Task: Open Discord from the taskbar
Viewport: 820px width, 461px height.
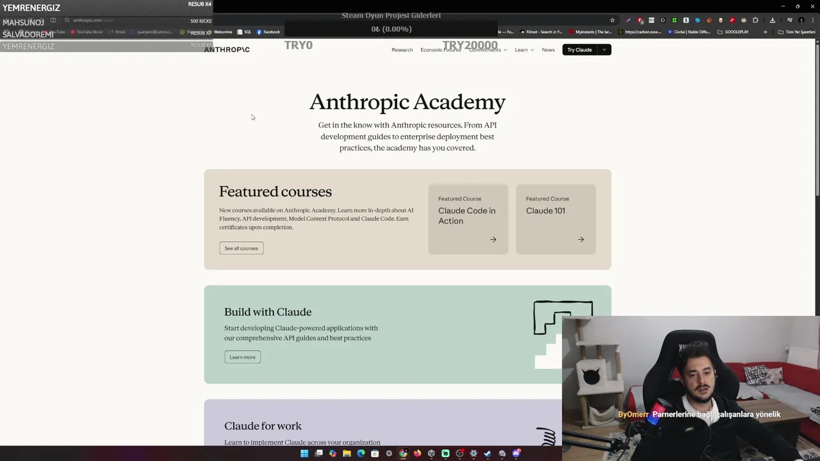Action: 516,453
